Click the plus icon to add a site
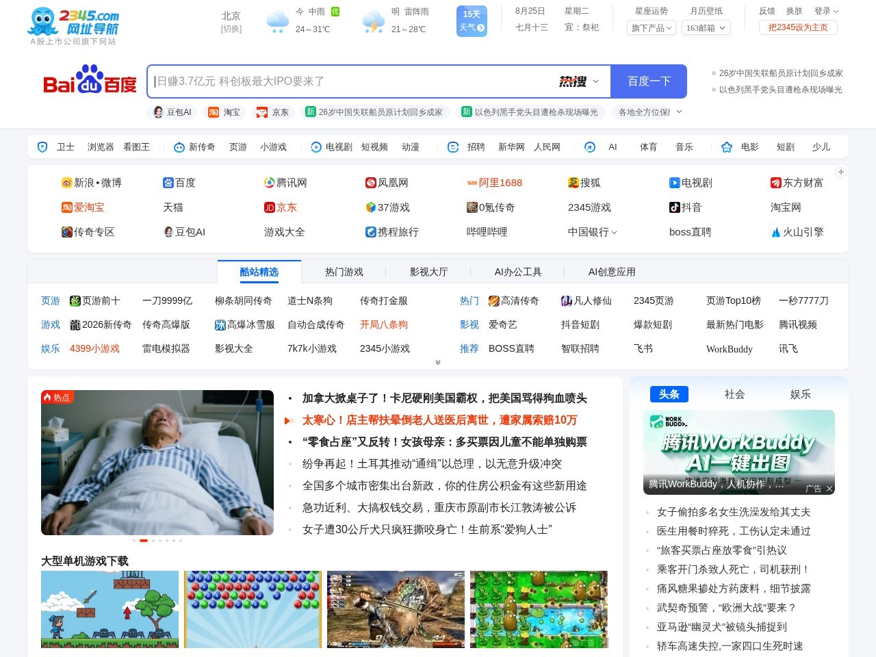This screenshot has height=657, width=876. 841,172
